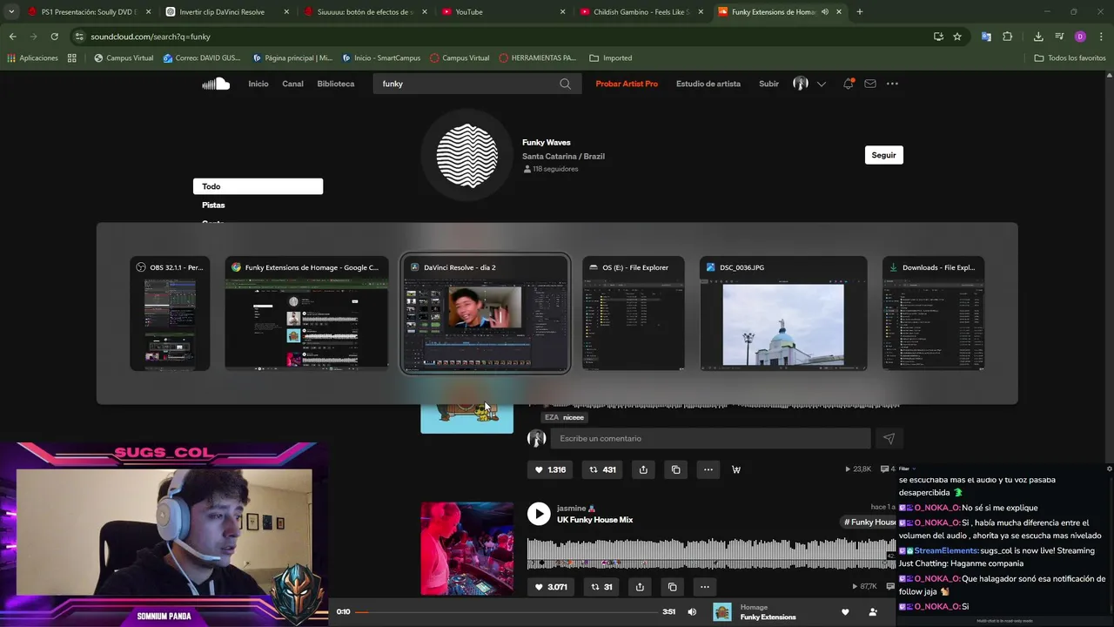Open the SoundCloud header more options dots

pyautogui.click(x=892, y=84)
